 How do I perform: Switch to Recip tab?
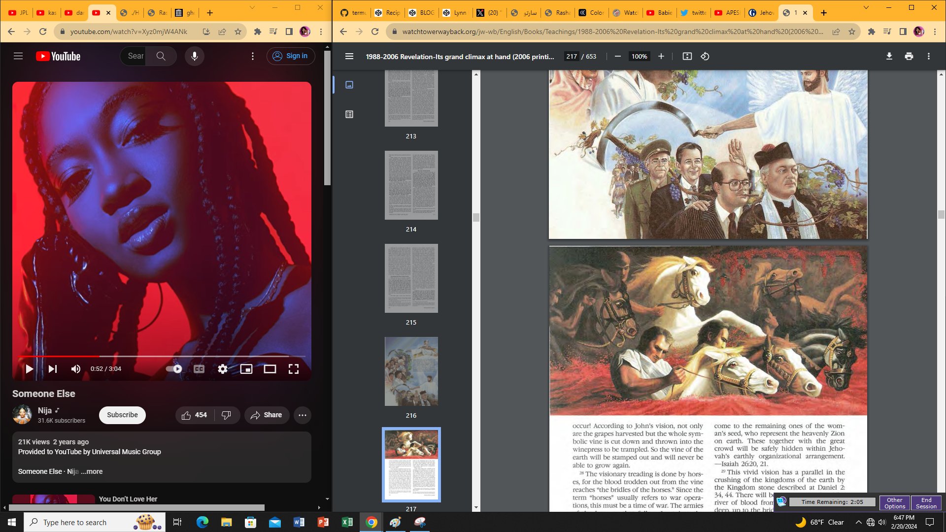pyautogui.click(x=388, y=13)
